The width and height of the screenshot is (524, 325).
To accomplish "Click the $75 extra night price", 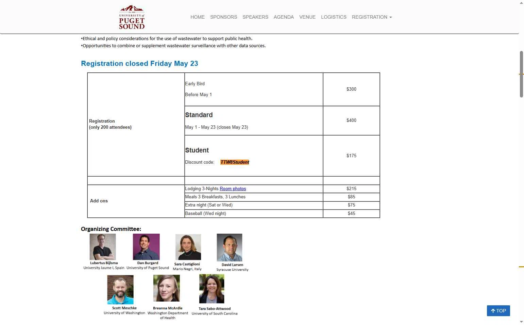I will click(351, 205).
